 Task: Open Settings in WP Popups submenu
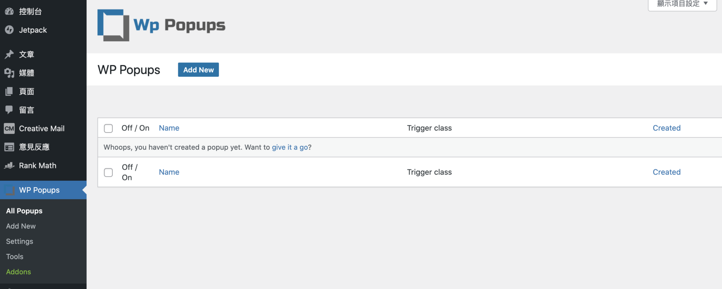coord(20,241)
